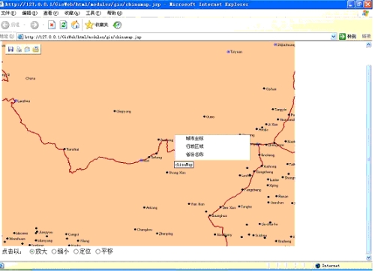Go forward with the Forward arrow button
This screenshot has height=271, width=375.
(x=34, y=25)
